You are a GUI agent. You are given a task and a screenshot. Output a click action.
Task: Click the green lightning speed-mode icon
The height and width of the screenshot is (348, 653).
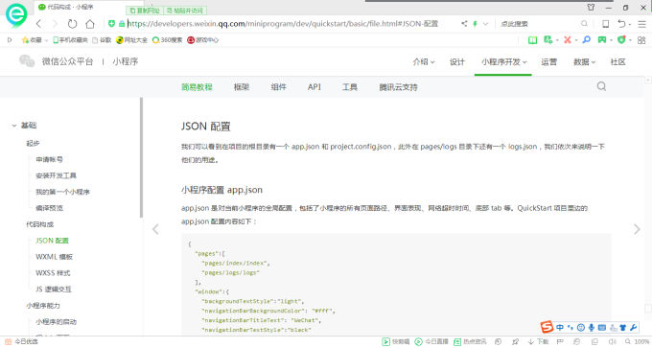click(x=475, y=24)
